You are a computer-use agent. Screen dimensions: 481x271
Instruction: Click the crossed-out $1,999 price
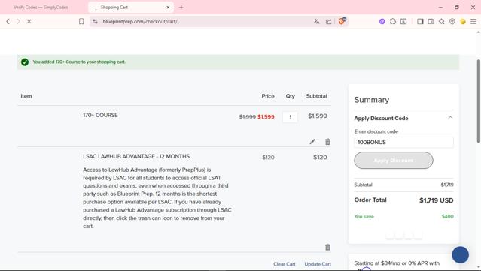point(247,117)
